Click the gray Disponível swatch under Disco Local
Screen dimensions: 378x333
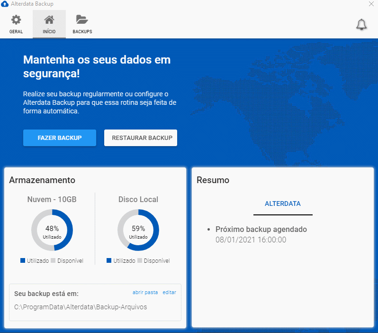point(140,260)
